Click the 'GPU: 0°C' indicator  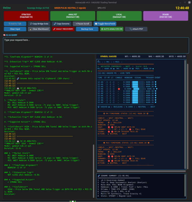tap(102, 8)
